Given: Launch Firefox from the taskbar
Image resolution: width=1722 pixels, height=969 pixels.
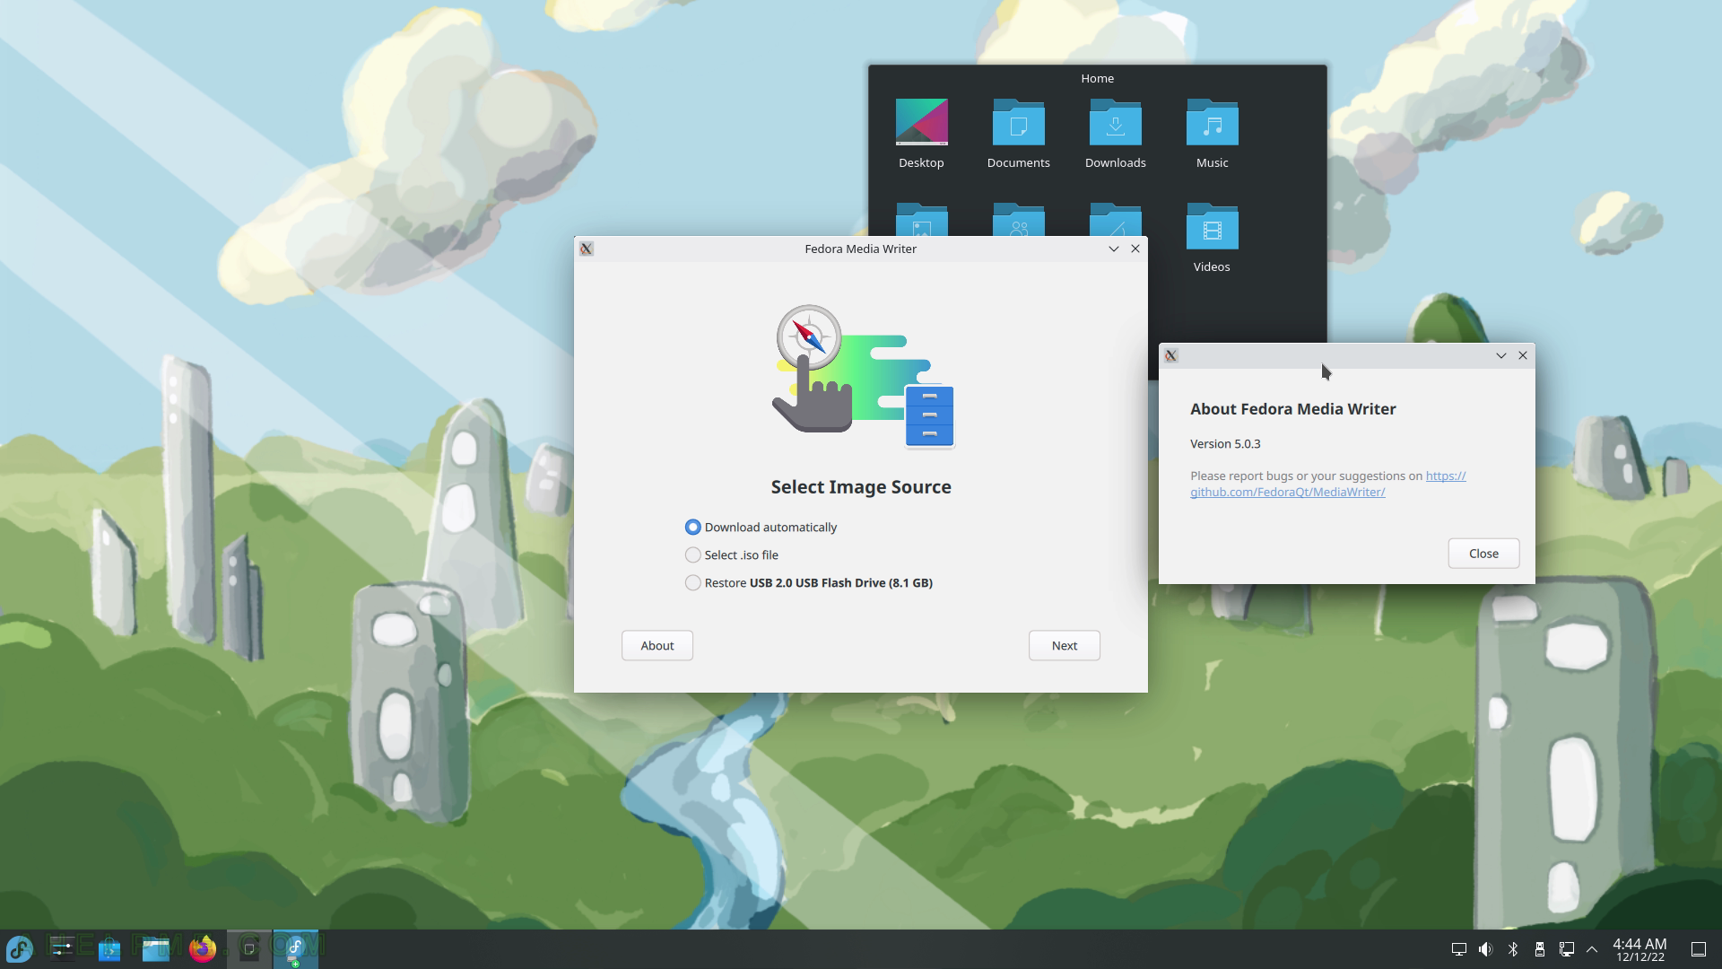Looking at the screenshot, I should pyautogui.click(x=203, y=948).
